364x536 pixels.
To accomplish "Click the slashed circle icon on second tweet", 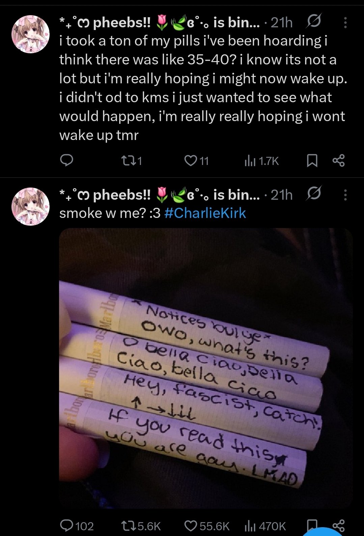I will click(313, 194).
